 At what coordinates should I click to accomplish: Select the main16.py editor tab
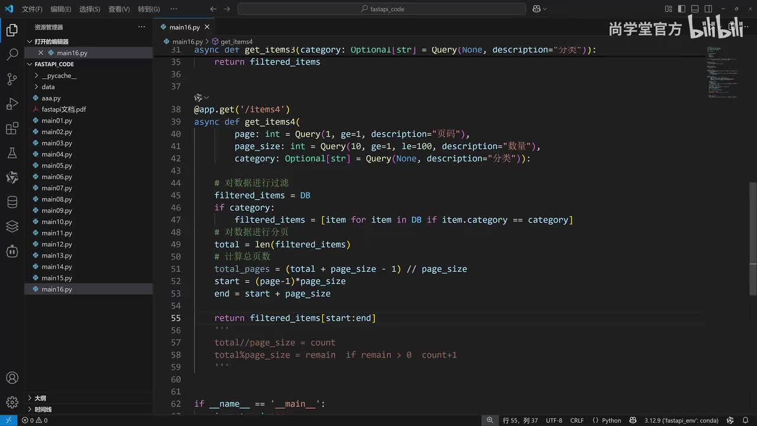click(185, 27)
